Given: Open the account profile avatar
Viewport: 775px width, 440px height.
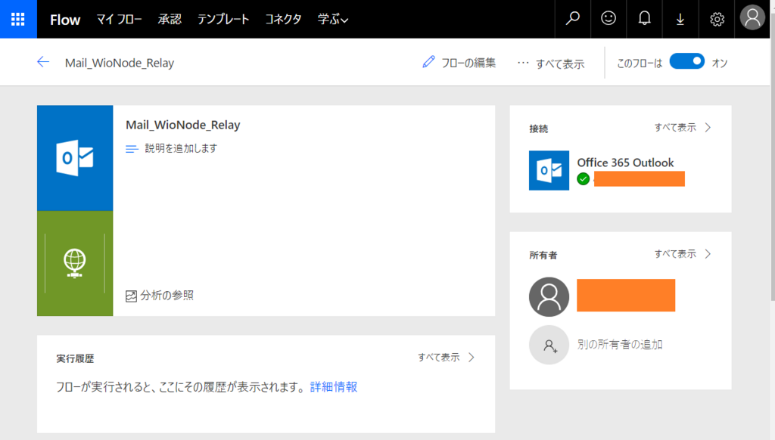Looking at the screenshot, I should pyautogui.click(x=752, y=18).
